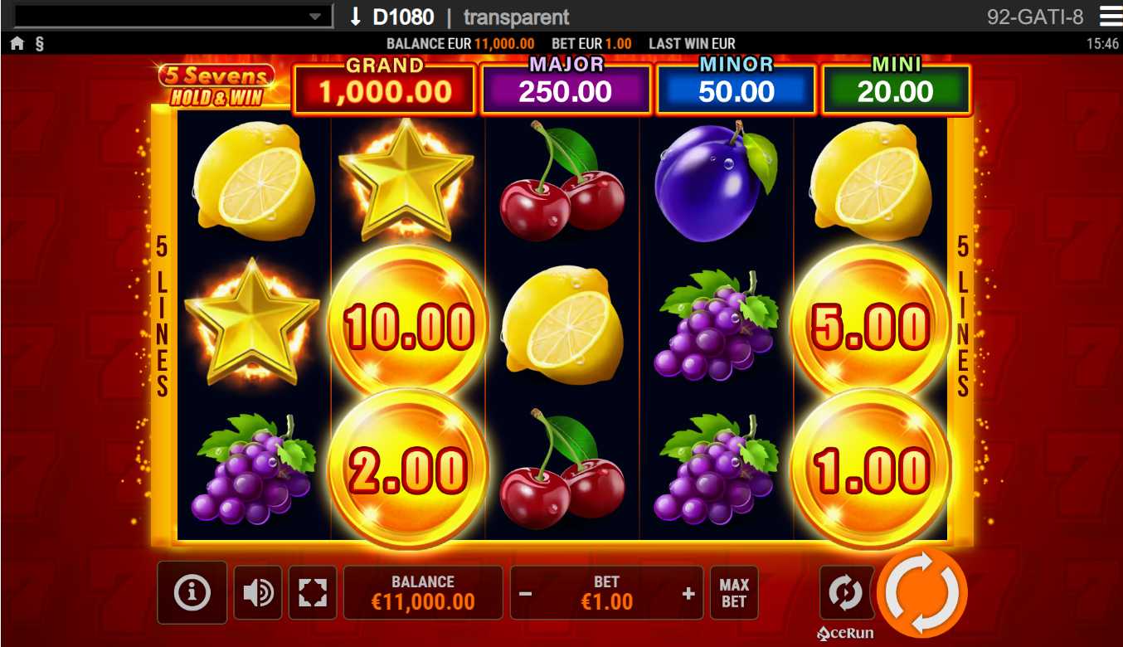The height and width of the screenshot is (647, 1123).
Task: Open the autoplay settings icon
Action: pyautogui.click(x=846, y=592)
